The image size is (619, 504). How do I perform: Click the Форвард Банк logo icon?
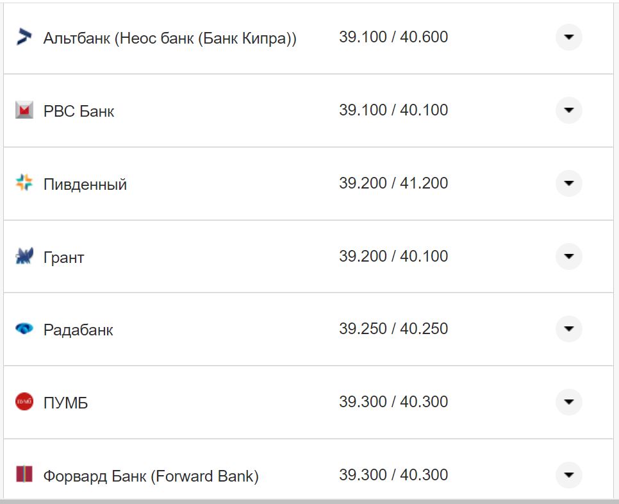click(x=24, y=475)
